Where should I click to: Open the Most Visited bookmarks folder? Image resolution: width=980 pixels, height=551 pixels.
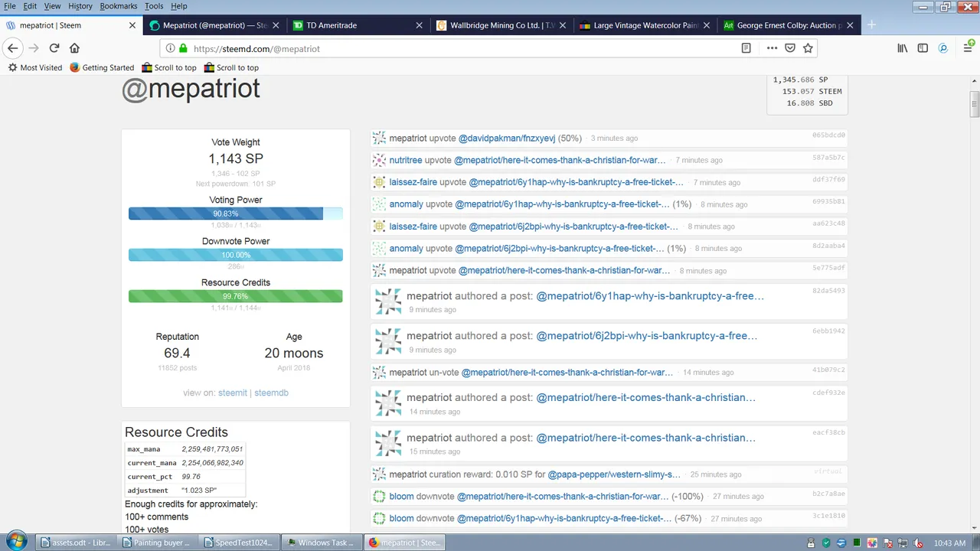tap(35, 67)
